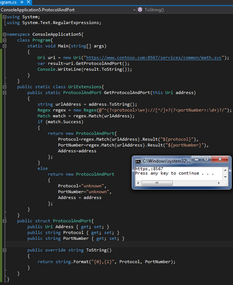
Task: Click the pin icon on Program.cs tab
Action: (22, 2)
